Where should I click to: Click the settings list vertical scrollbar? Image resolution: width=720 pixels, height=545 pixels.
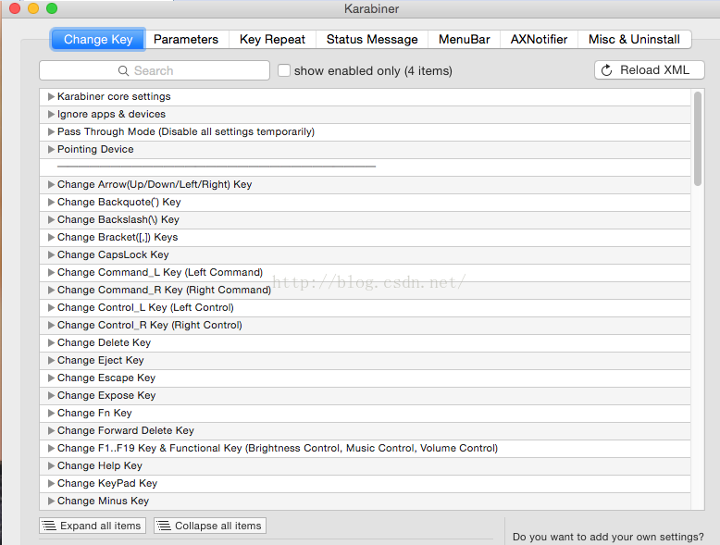pos(698,139)
